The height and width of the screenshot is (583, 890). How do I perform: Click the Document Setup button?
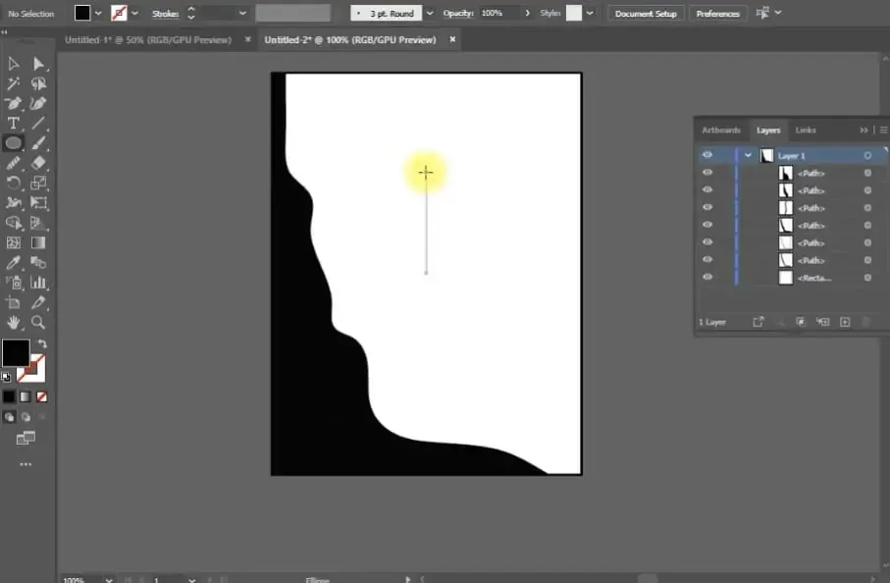(x=646, y=14)
